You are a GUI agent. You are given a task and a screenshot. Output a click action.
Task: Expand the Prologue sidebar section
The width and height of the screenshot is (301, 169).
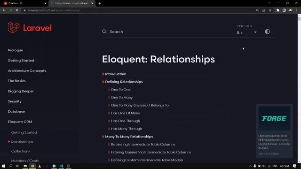[16, 50]
